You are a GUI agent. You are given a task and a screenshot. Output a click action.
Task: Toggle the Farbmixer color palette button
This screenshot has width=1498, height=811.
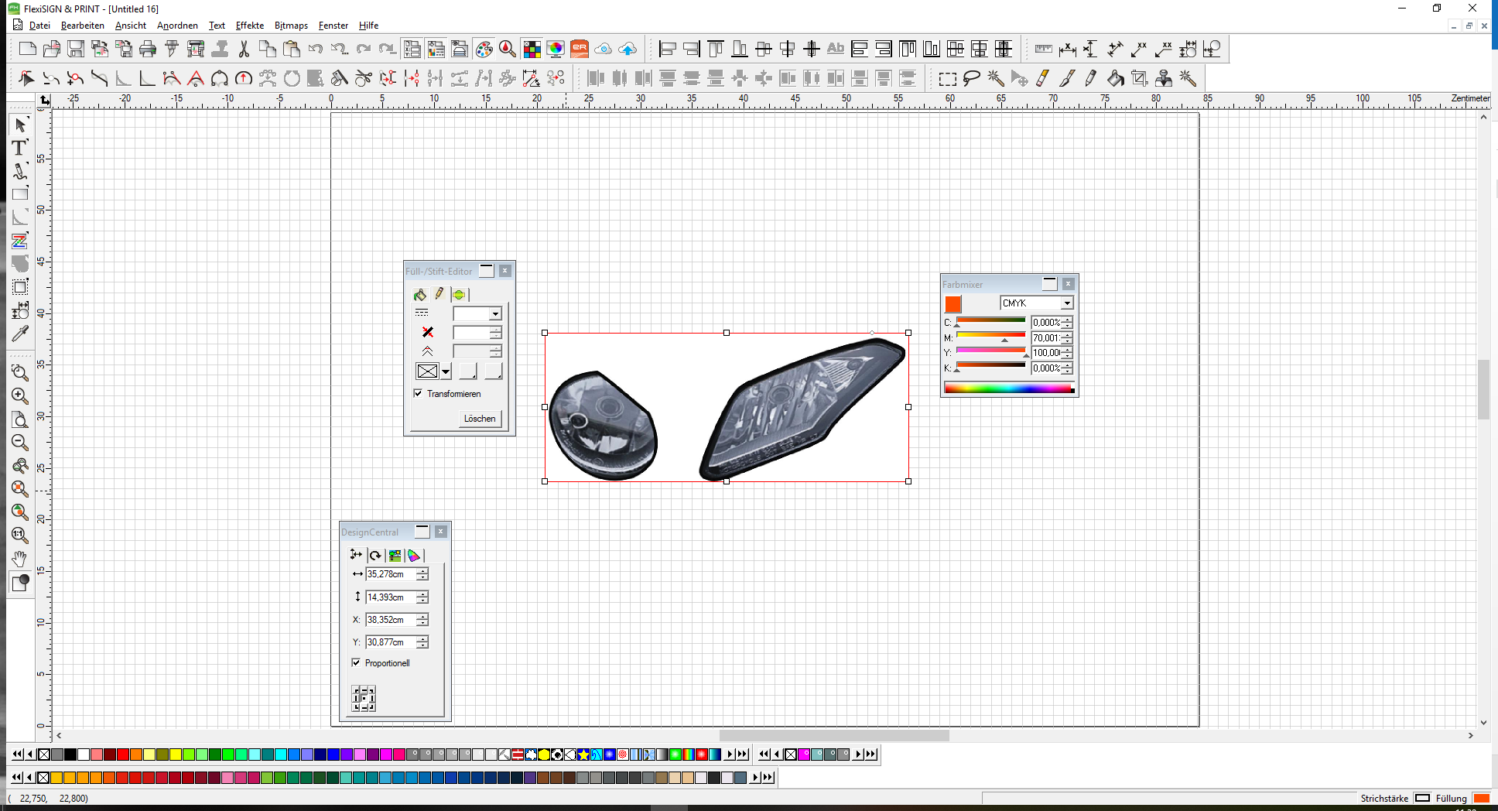click(484, 50)
